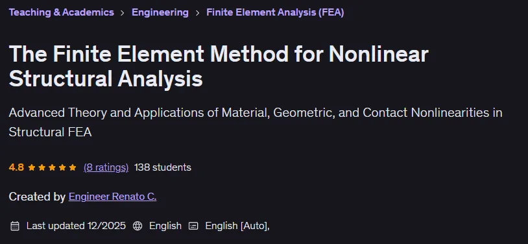Click the 4.8 rating score
The width and height of the screenshot is (528, 244).
coord(16,167)
